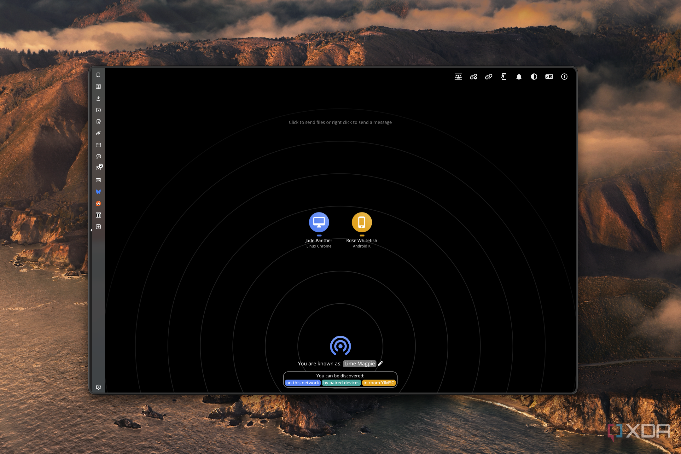Edit paired devices with link-gear icon

(x=474, y=77)
